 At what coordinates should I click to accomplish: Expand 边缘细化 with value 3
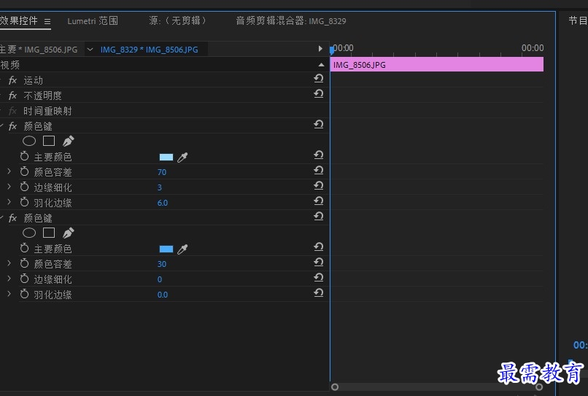pos(9,187)
